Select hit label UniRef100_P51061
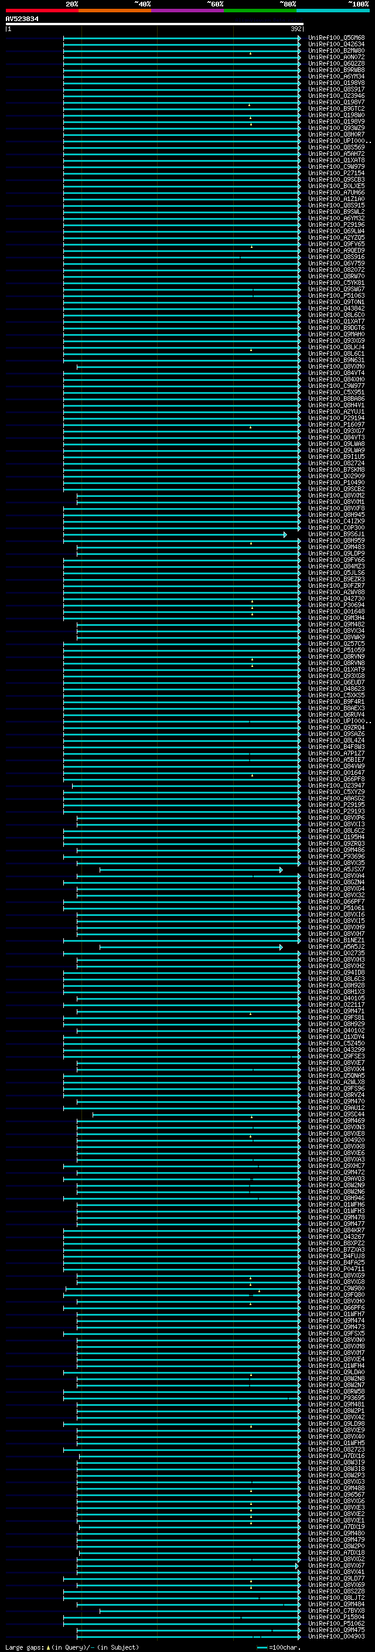The image size is (375, 1652). pyautogui.click(x=336, y=908)
